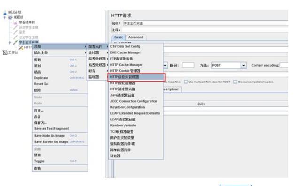The width and height of the screenshot is (294, 186).
Task: Toggle Browser-compatible headers checkbox
Action: click(x=235, y=82)
